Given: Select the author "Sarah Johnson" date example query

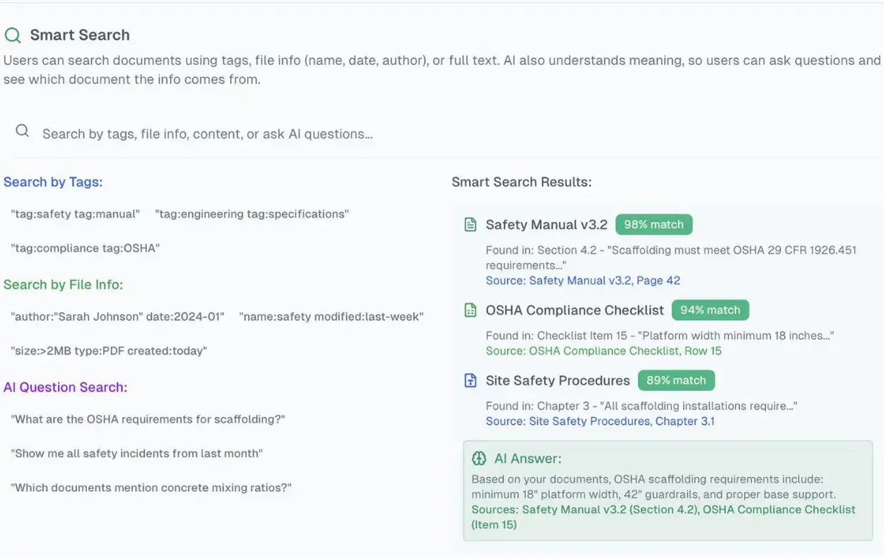Looking at the screenshot, I should (x=117, y=317).
